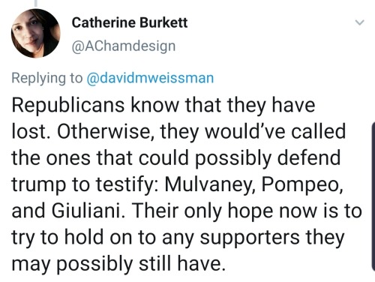Click the word 'hope' in tweet
Screen dimensions: 375x282
[250, 211]
